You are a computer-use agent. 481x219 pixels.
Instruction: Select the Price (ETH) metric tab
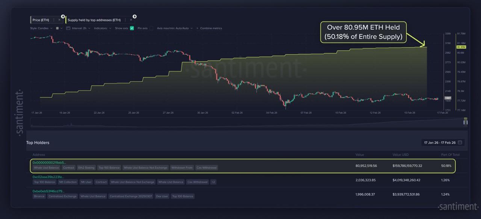(x=41, y=20)
